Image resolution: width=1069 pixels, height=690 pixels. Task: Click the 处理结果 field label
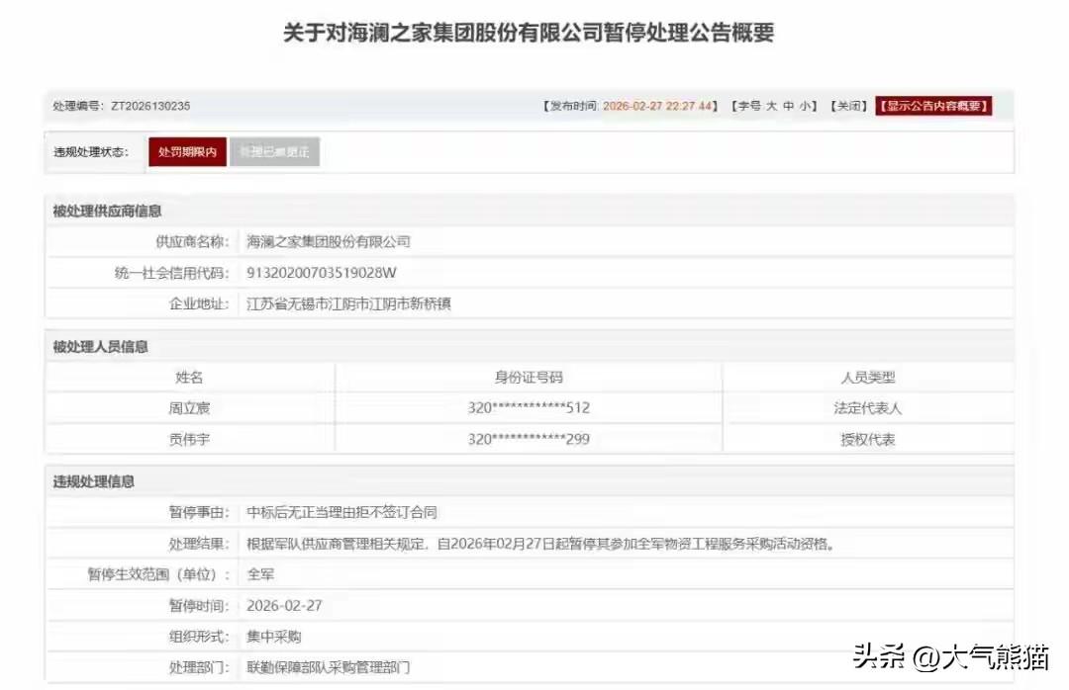point(200,544)
